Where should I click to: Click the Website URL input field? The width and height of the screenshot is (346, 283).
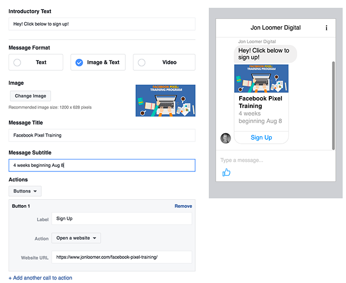pyautogui.click(x=122, y=257)
